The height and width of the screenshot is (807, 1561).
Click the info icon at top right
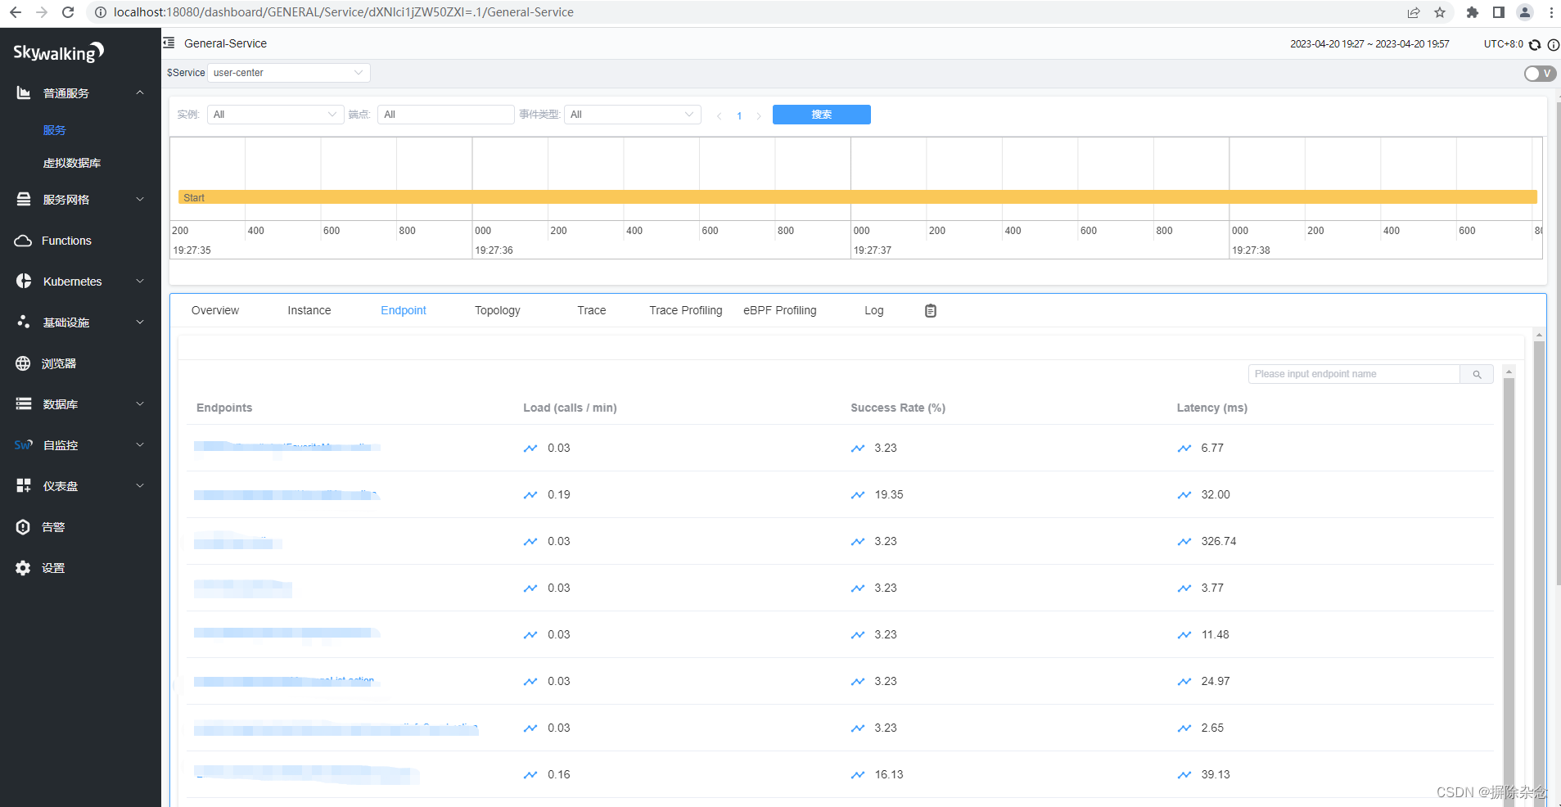pos(1553,44)
